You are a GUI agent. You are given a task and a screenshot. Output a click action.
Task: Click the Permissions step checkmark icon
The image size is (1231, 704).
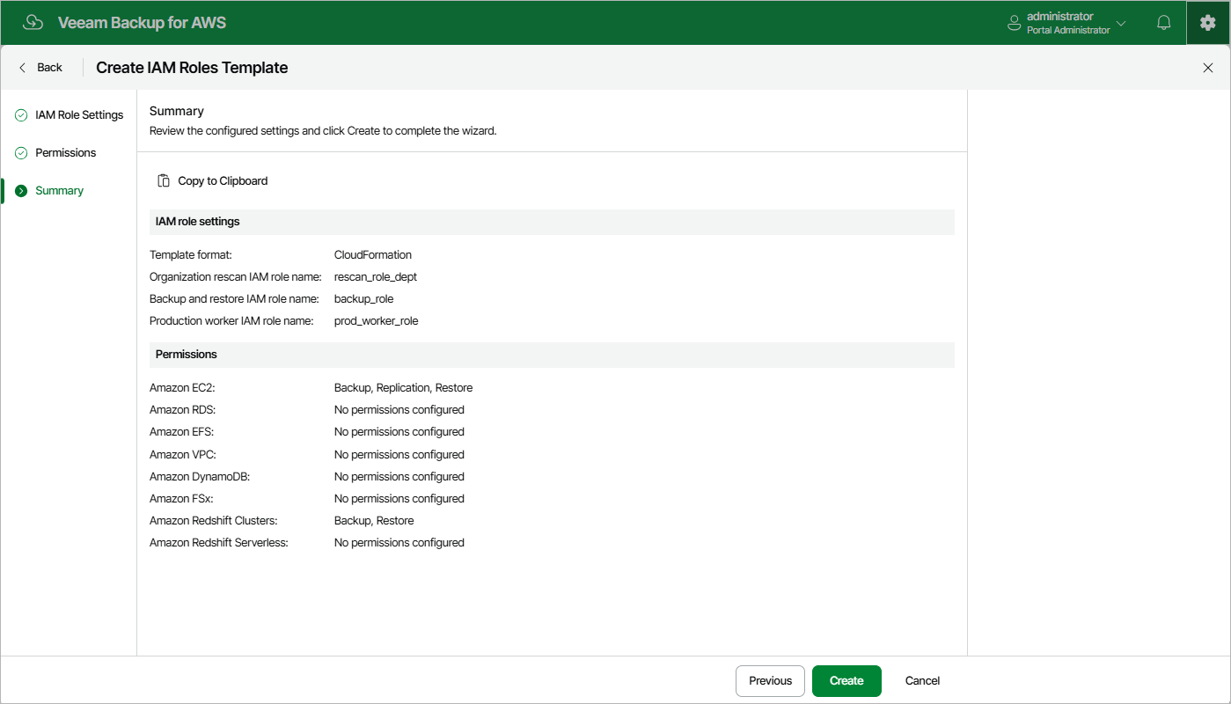coord(21,153)
